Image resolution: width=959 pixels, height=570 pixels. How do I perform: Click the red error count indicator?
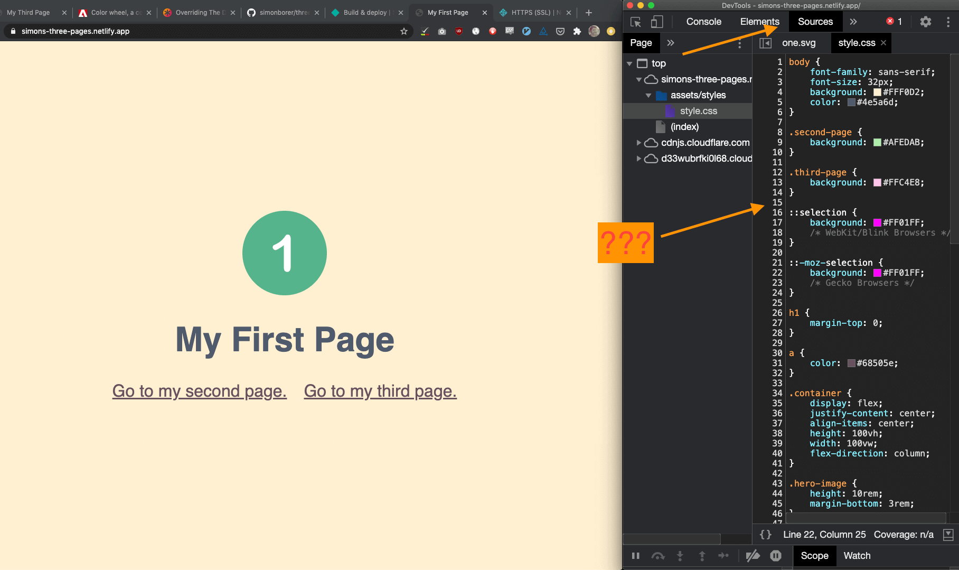coord(894,22)
